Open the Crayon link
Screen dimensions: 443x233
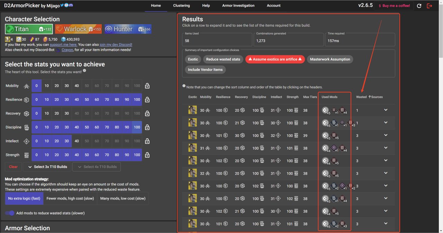coord(67,50)
